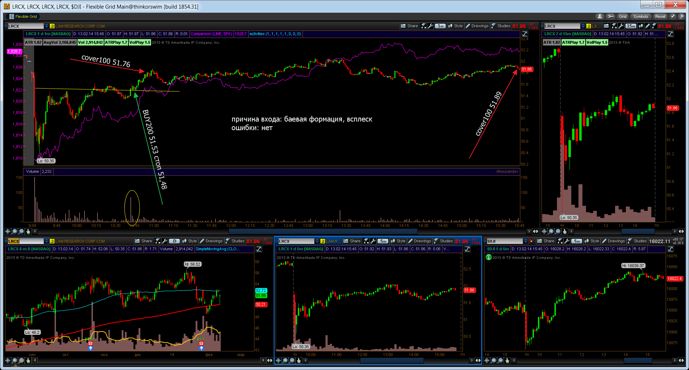689x370 pixels.
Task: Open the Flexible Grid tab
Action: pyautogui.click(x=23, y=16)
